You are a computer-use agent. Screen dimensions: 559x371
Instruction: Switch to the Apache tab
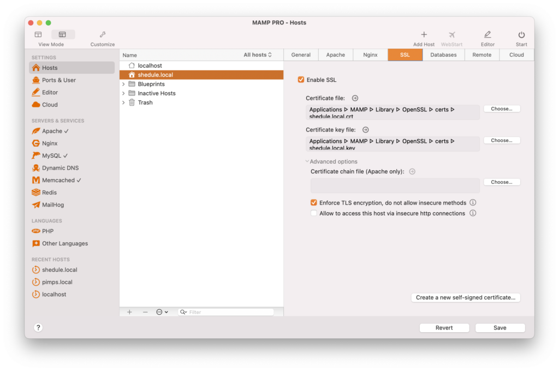tap(336, 55)
